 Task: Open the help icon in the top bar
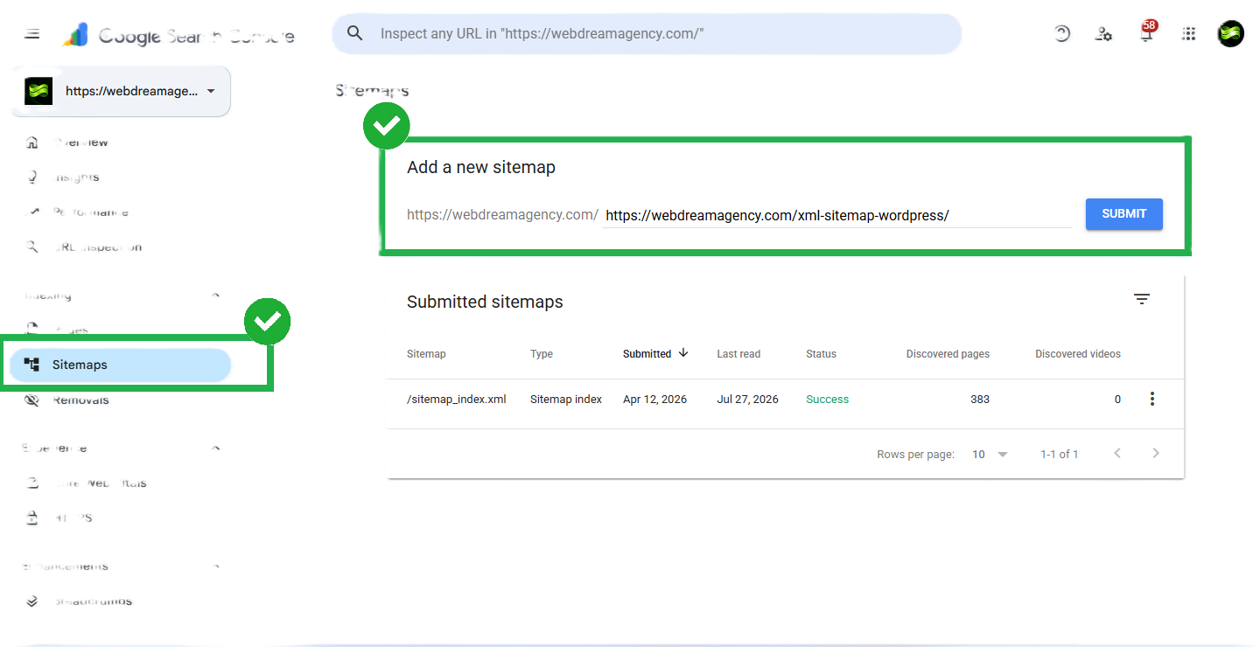click(x=1061, y=34)
